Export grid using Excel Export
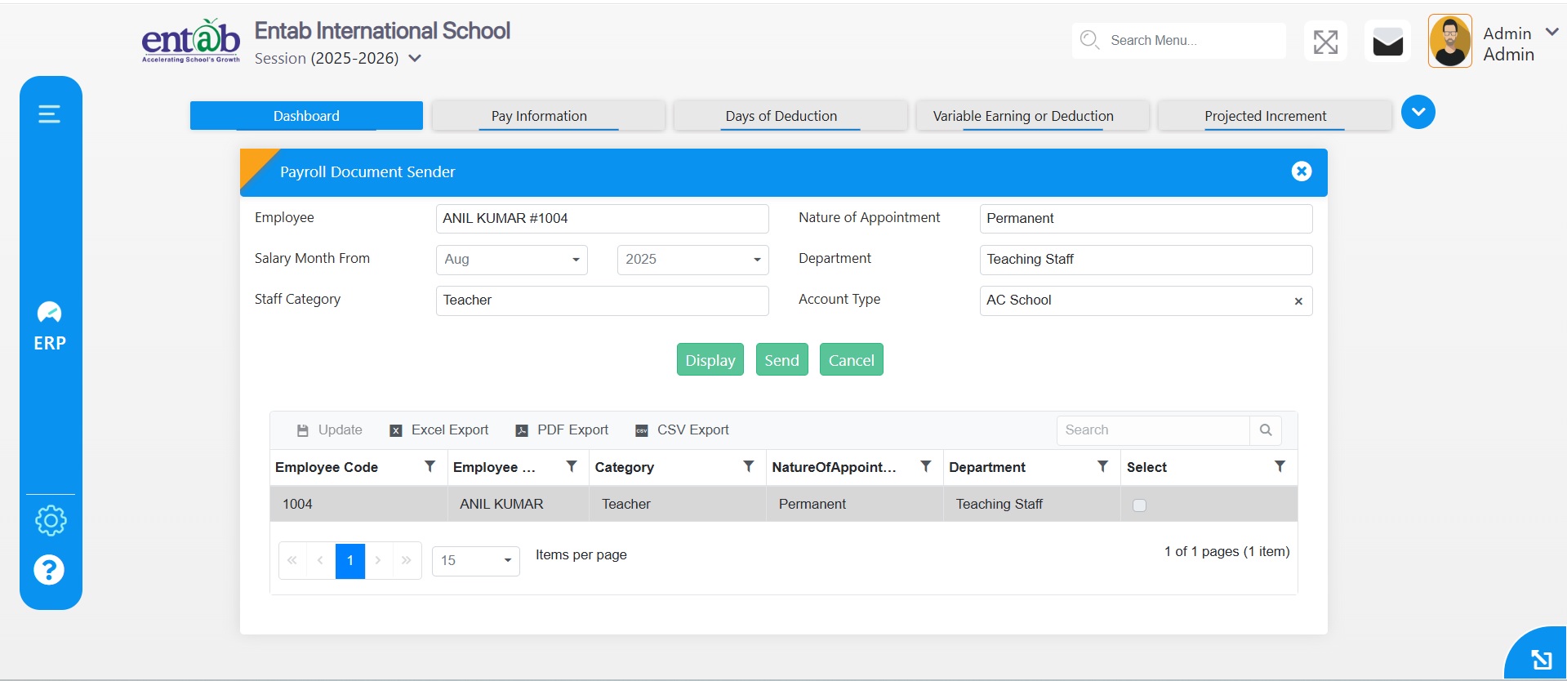1567x681 pixels. 439,430
